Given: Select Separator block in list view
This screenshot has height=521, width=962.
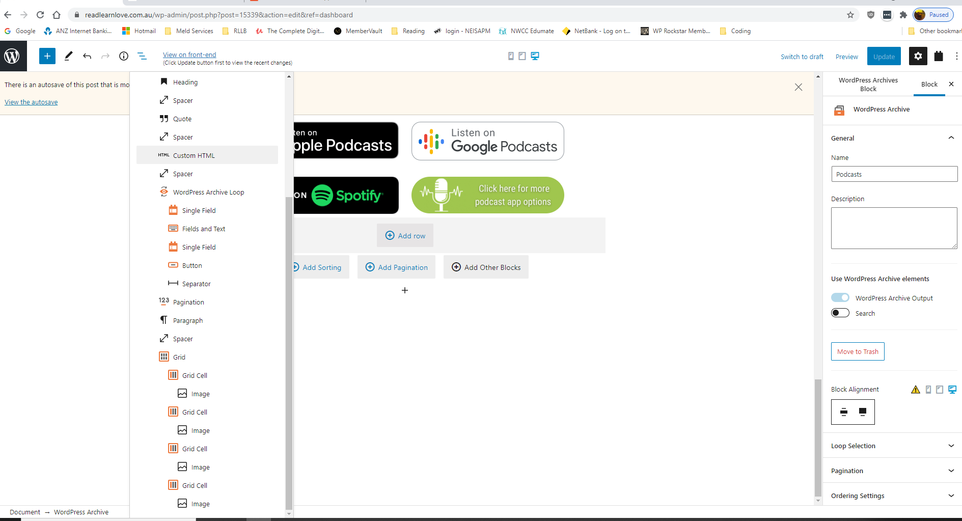Looking at the screenshot, I should point(207,284).
